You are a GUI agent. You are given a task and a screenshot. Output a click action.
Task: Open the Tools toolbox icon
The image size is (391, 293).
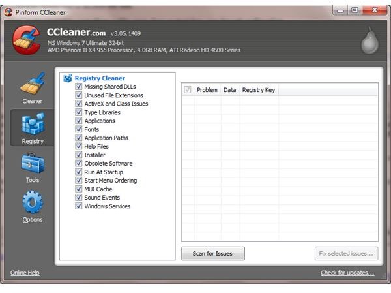tap(33, 163)
